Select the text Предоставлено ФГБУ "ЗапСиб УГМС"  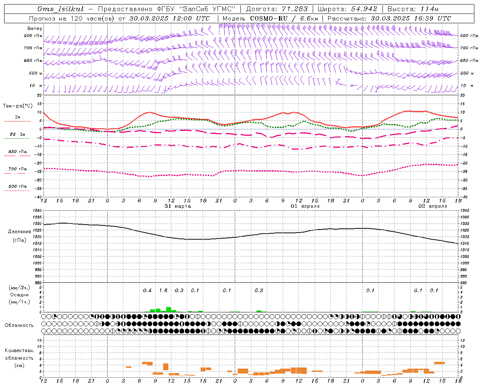(166, 9)
